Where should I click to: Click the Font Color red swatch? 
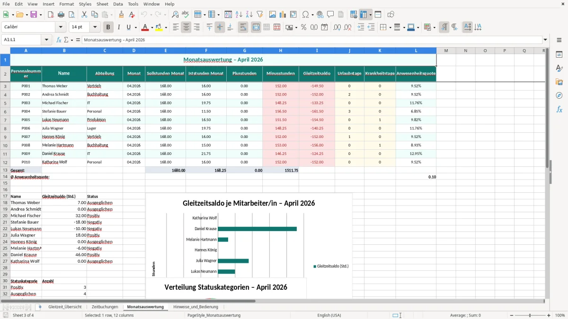(145, 27)
